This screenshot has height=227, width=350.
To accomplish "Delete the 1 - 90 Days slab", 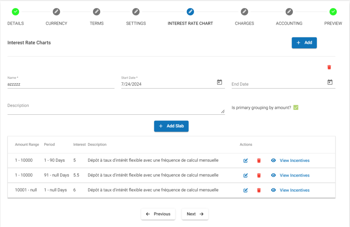I will 259,161.
